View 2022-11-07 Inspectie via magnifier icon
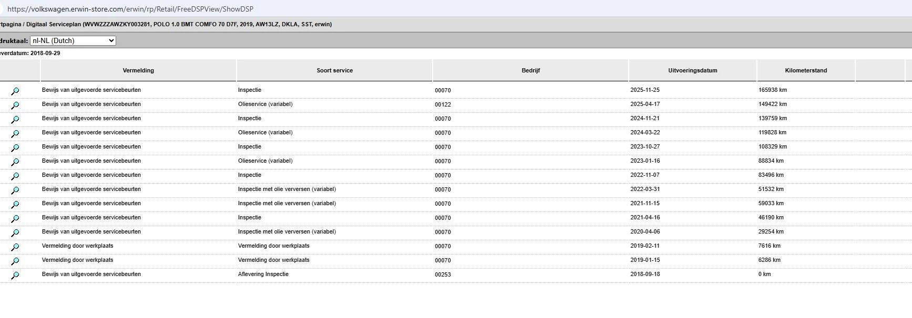Screen dimensions: 912x318 (x=15, y=176)
